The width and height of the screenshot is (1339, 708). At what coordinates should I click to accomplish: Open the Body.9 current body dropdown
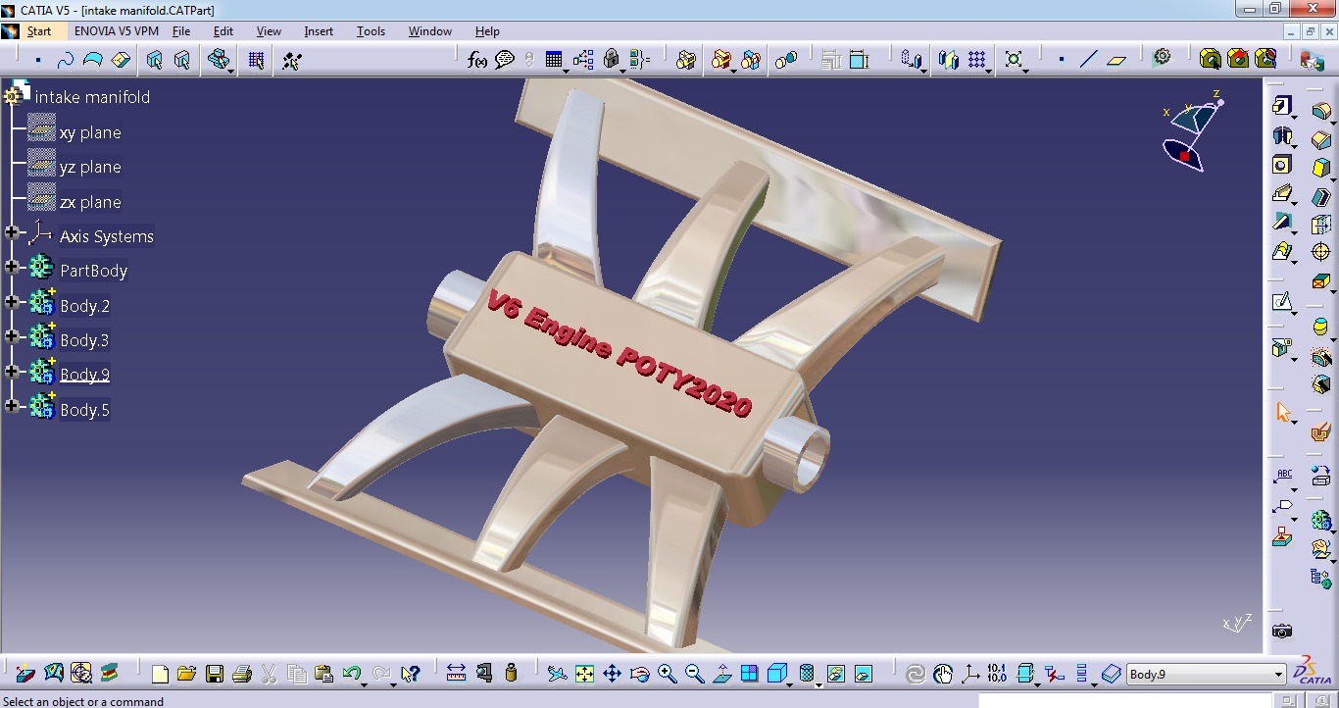1278,675
